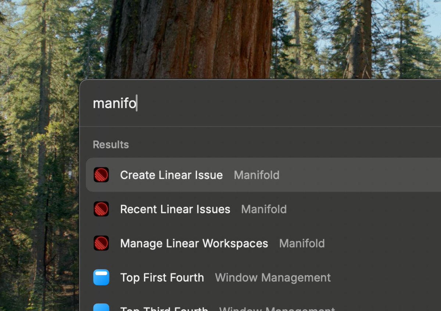Click empty search bar area right of the text

(x=294, y=104)
